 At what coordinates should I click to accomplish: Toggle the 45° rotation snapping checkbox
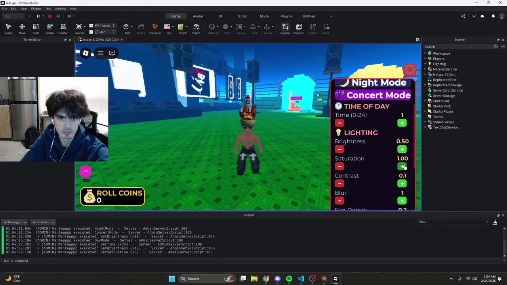coord(91,32)
